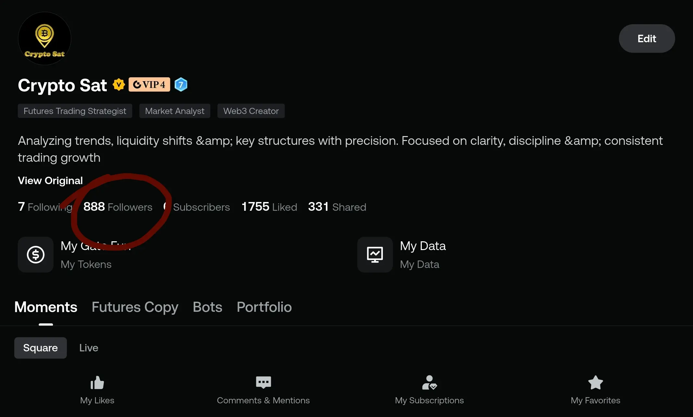Image resolution: width=693 pixels, height=417 pixels.
Task: Select the Square feed view
Action: coord(40,347)
